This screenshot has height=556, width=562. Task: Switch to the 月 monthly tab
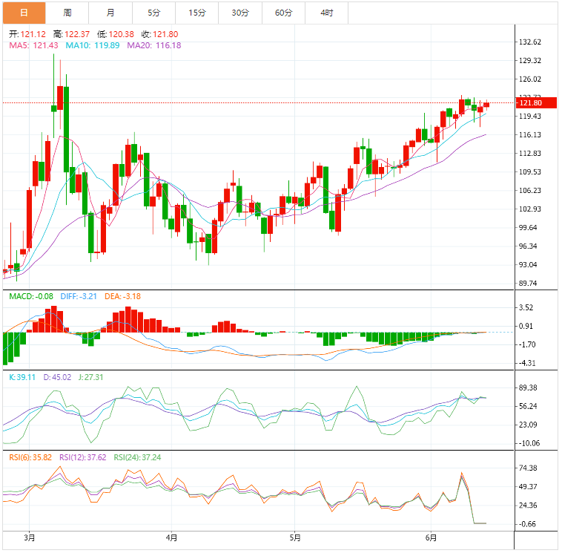click(x=110, y=13)
